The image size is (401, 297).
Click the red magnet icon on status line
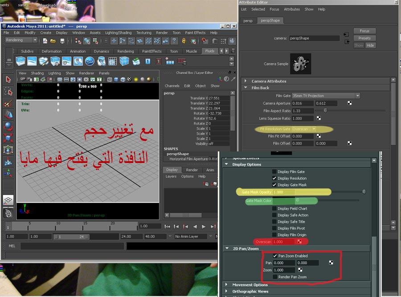pyautogui.click(x=205, y=41)
